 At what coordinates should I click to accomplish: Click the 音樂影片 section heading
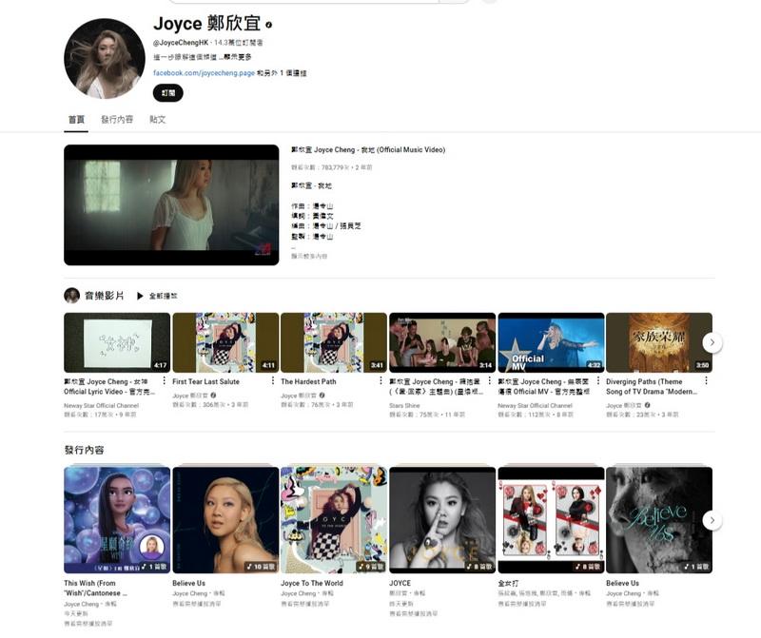click(105, 296)
